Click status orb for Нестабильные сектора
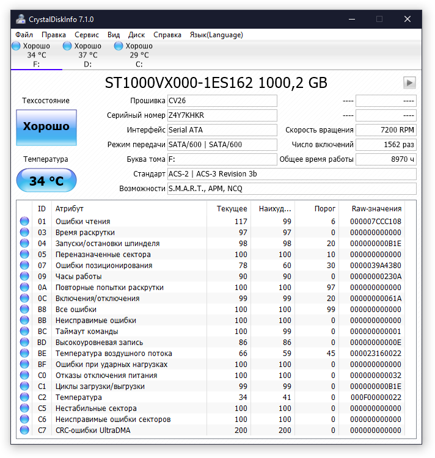The width and height of the screenshot is (435, 458). pyautogui.click(x=24, y=408)
